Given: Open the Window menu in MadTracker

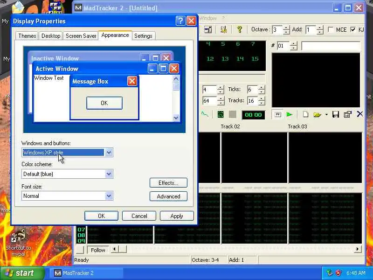Looking at the screenshot, I should click(207, 18).
